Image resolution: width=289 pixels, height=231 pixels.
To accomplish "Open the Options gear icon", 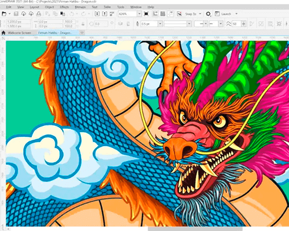I will click(x=208, y=14).
